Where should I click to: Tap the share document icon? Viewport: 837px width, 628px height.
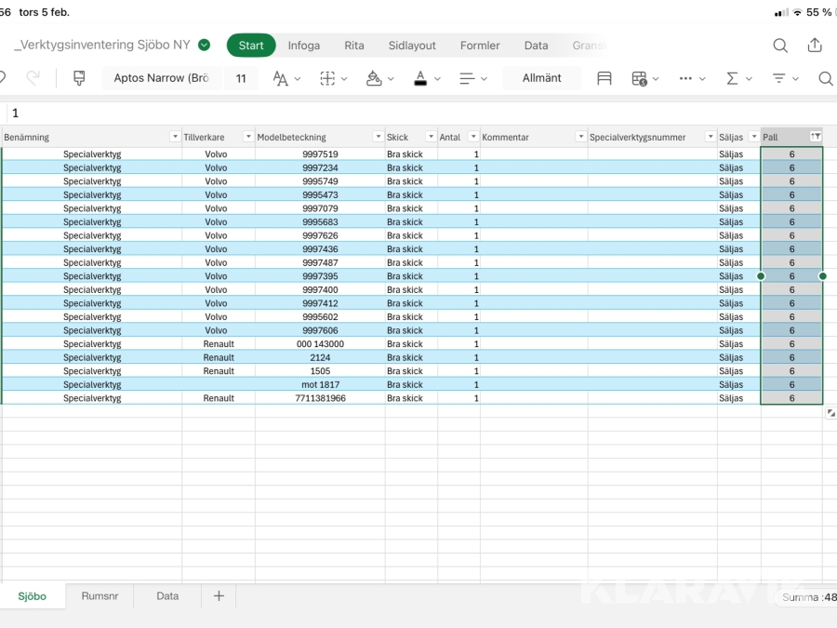(x=815, y=46)
